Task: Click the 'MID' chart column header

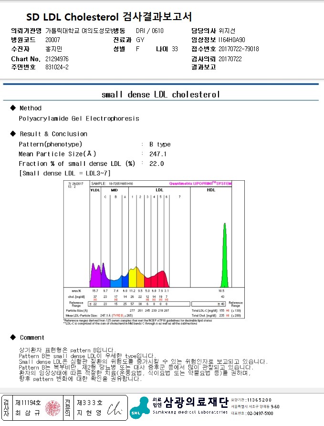Action: click(115, 190)
